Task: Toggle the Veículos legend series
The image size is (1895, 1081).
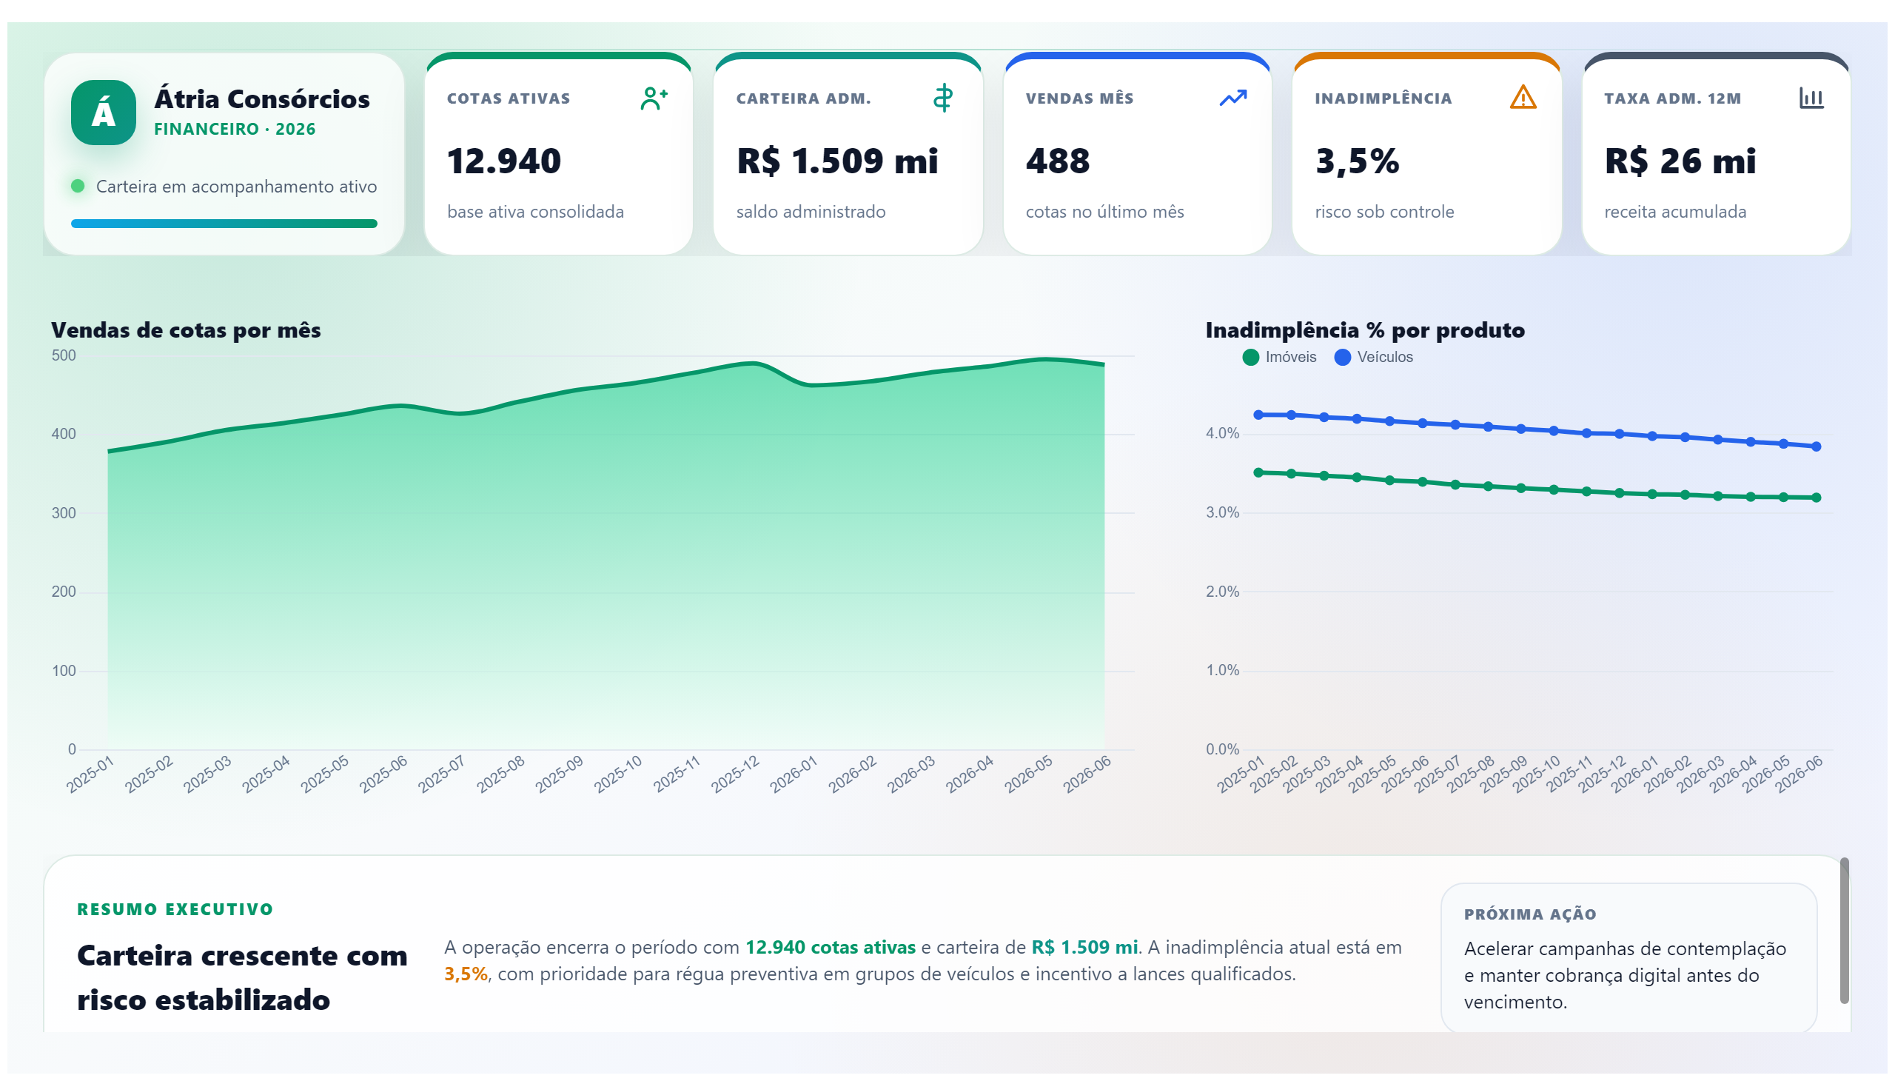Action: pyautogui.click(x=1374, y=357)
